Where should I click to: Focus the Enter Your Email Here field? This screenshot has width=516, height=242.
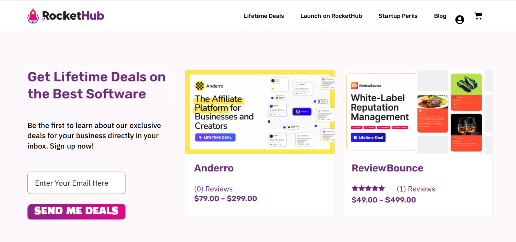77,183
